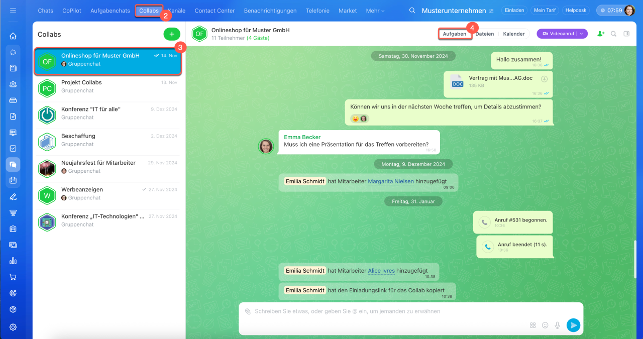Open the chat bubbles messenger sidebar icon
Screen dimensions: 643x339
coord(13,164)
